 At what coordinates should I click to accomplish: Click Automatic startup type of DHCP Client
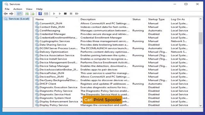point(155,84)
